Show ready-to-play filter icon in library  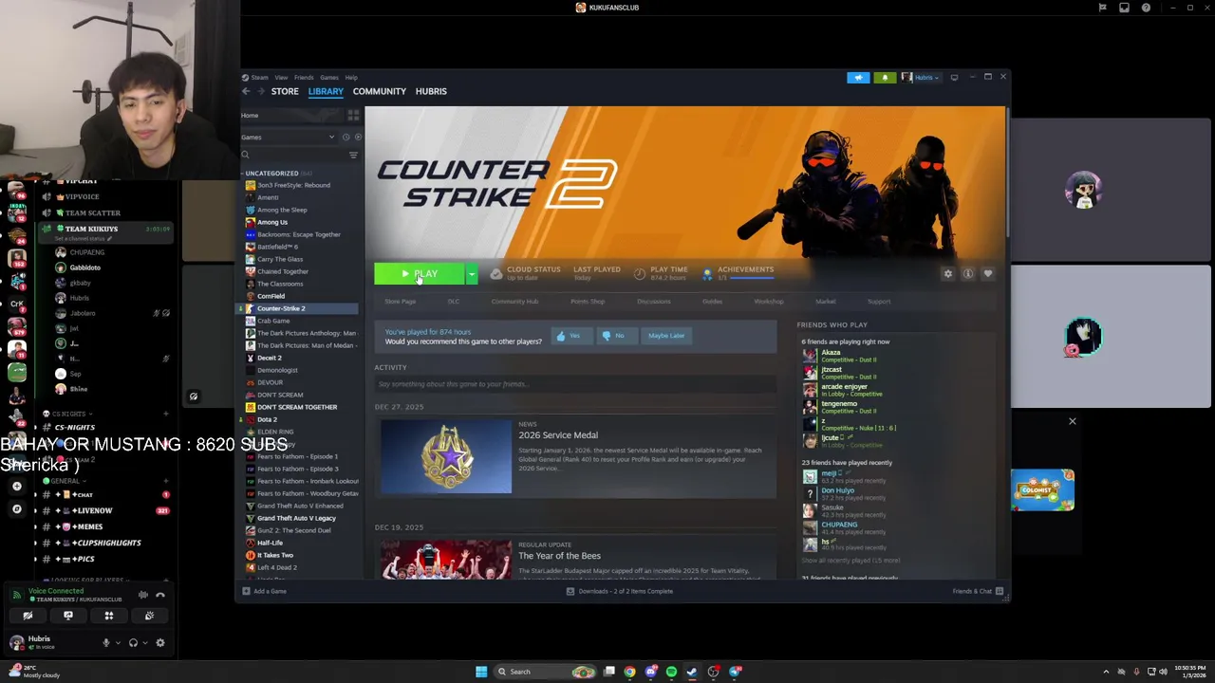coord(357,137)
